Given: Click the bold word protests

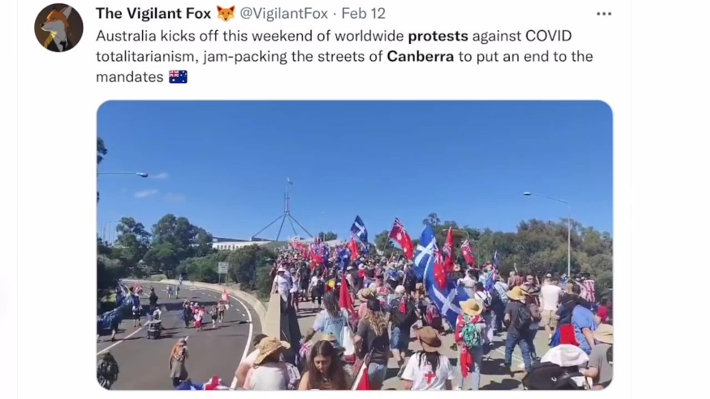Looking at the screenshot, I should click(438, 36).
